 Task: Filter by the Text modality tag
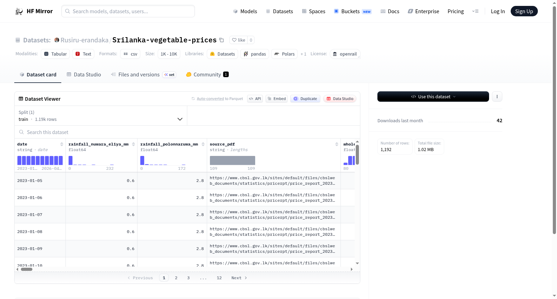[83, 54]
